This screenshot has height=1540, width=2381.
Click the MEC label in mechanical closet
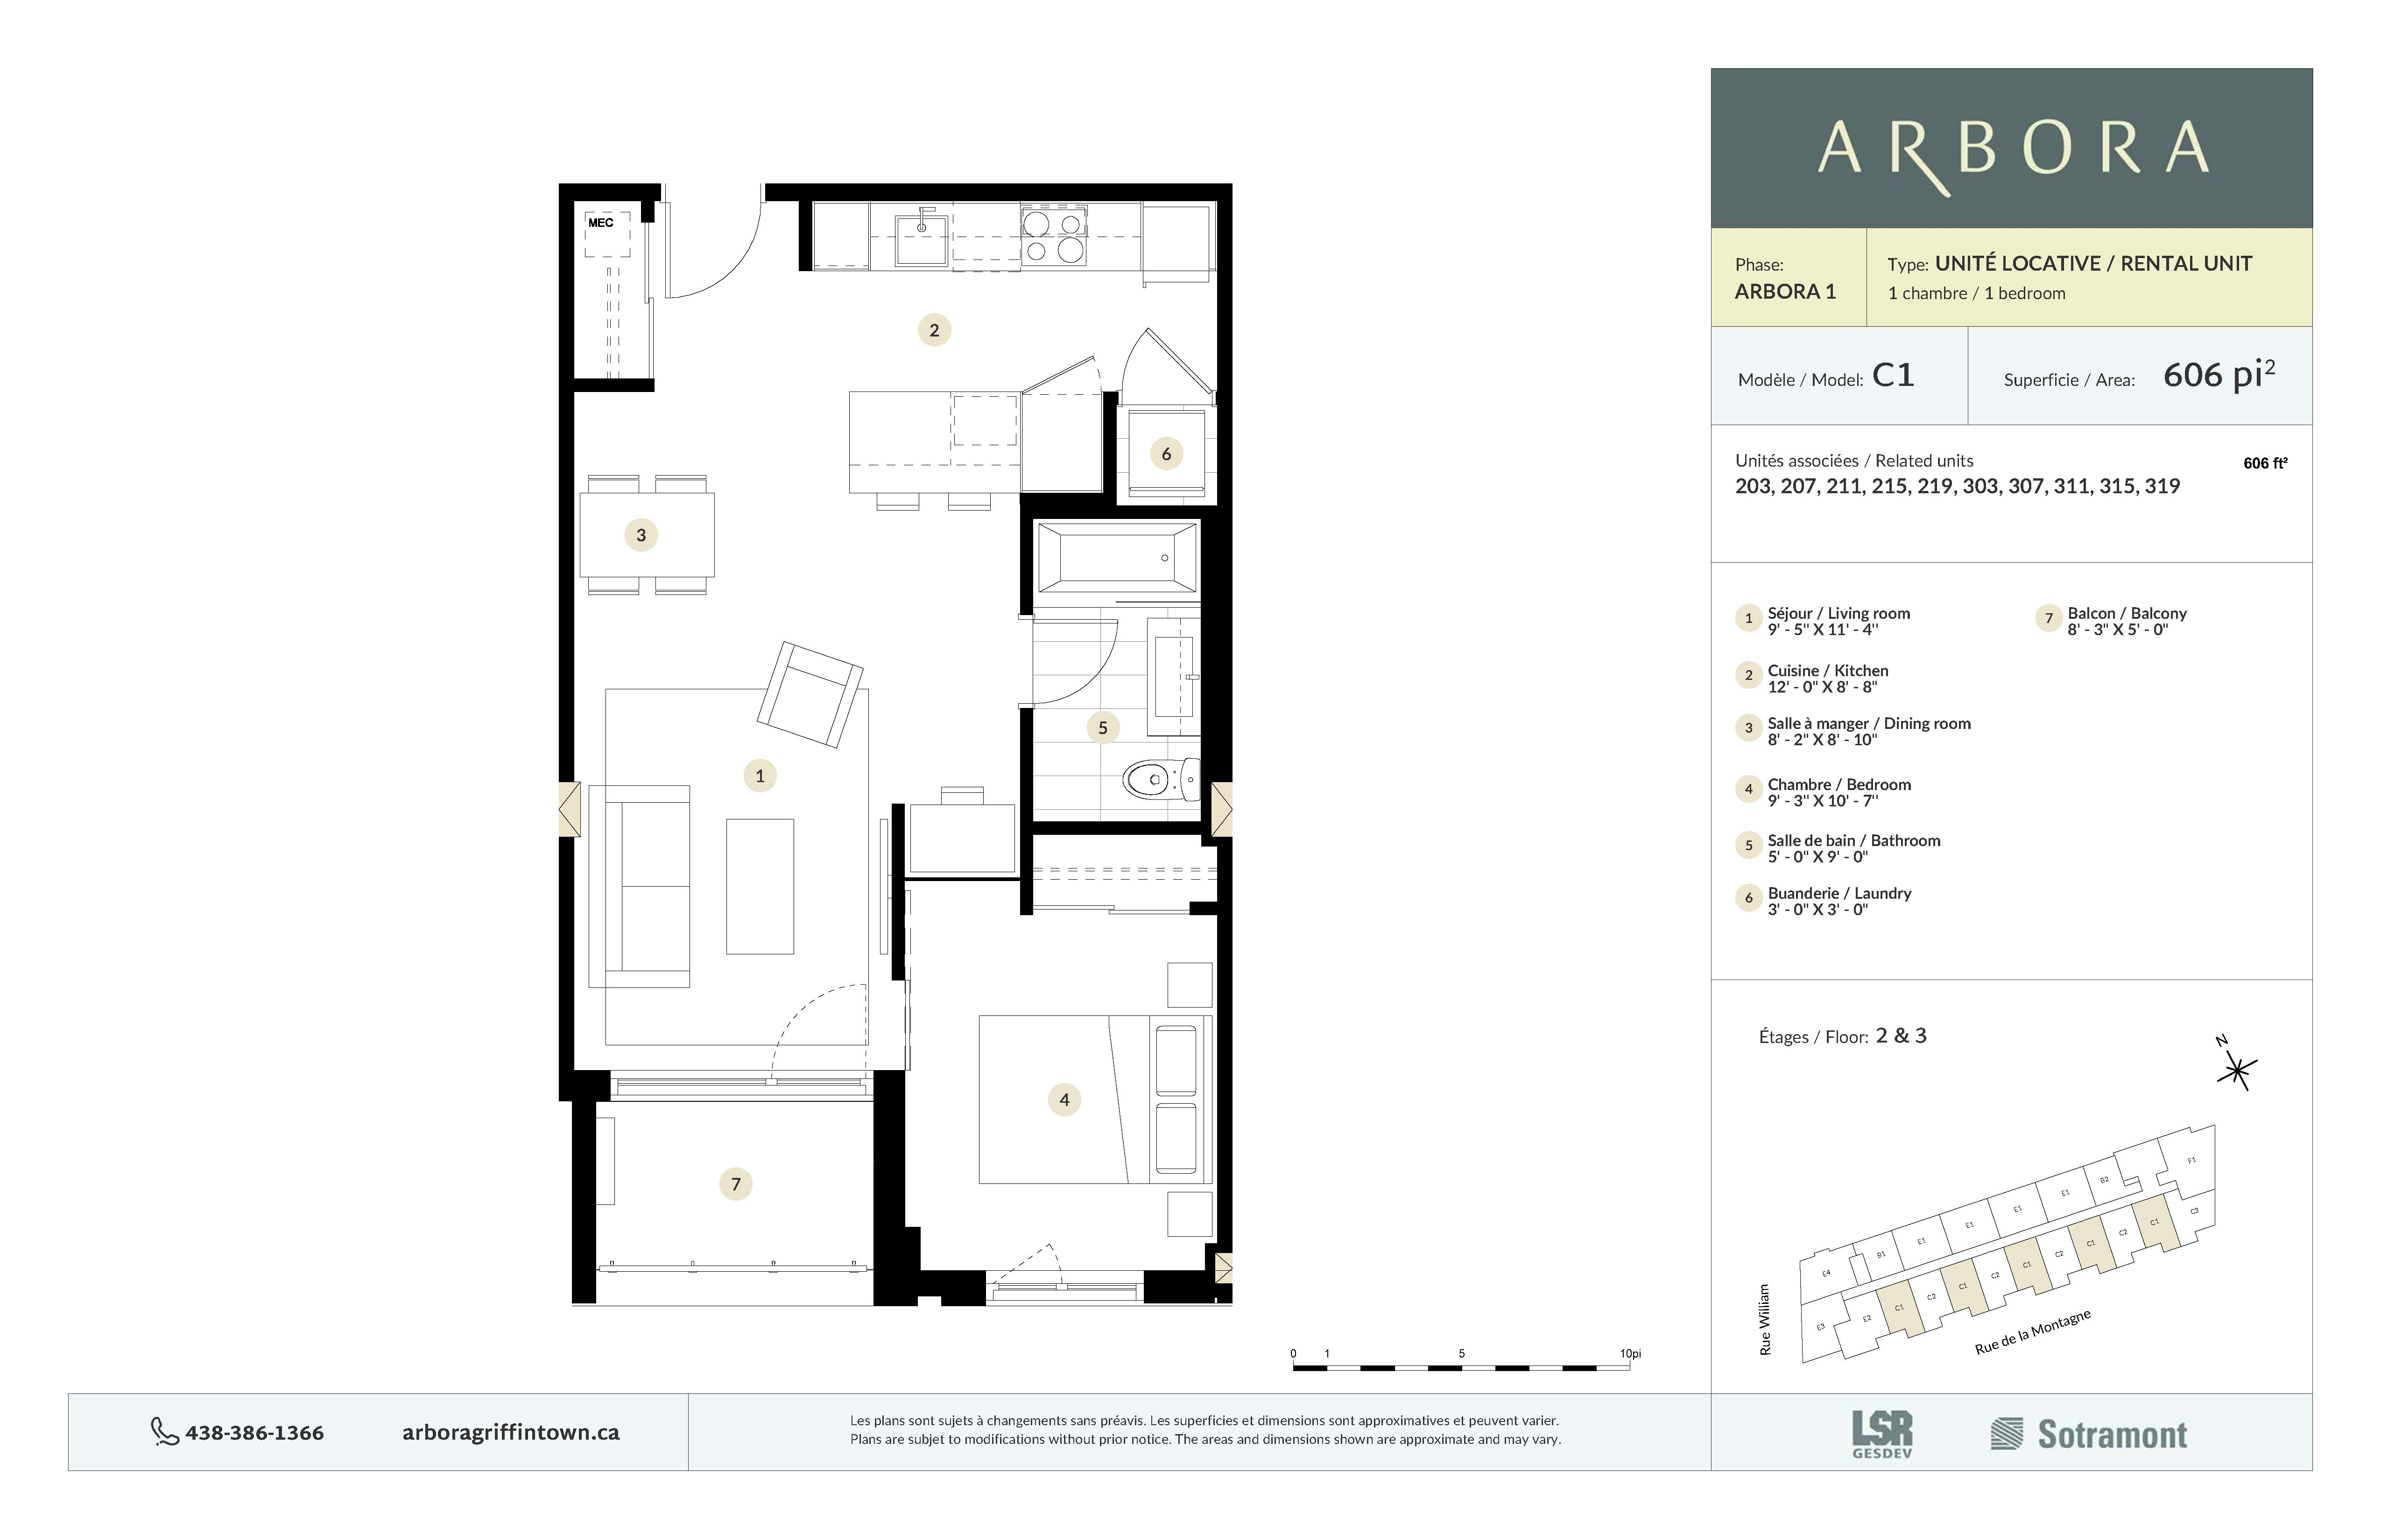pyautogui.click(x=600, y=223)
